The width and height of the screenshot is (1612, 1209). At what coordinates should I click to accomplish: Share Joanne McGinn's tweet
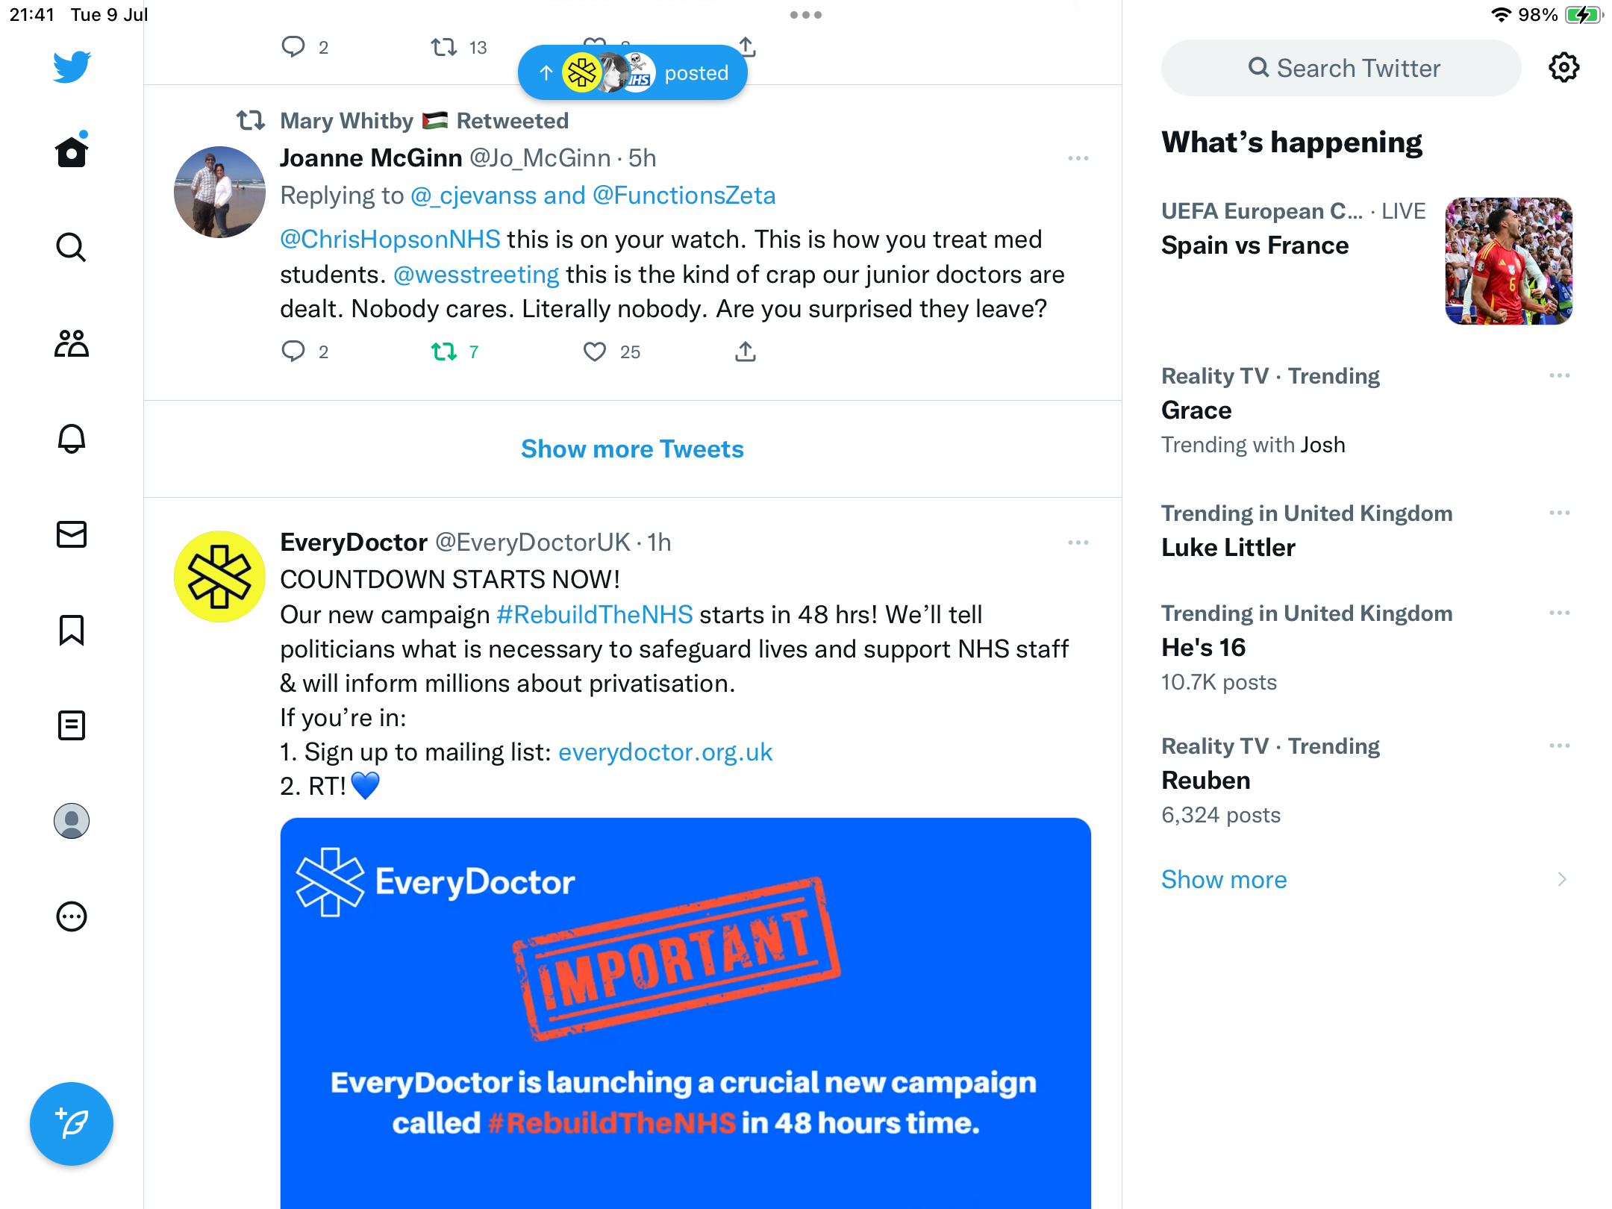click(746, 352)
